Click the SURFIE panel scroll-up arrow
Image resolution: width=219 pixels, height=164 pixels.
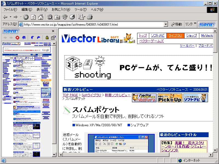tap(54, 43)
